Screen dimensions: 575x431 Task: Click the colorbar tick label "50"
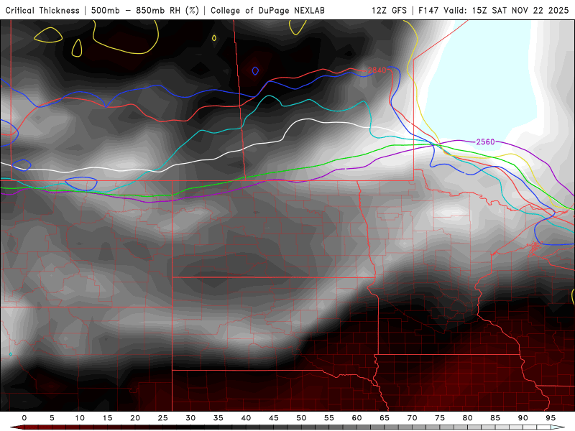click(x=301, y=418)
